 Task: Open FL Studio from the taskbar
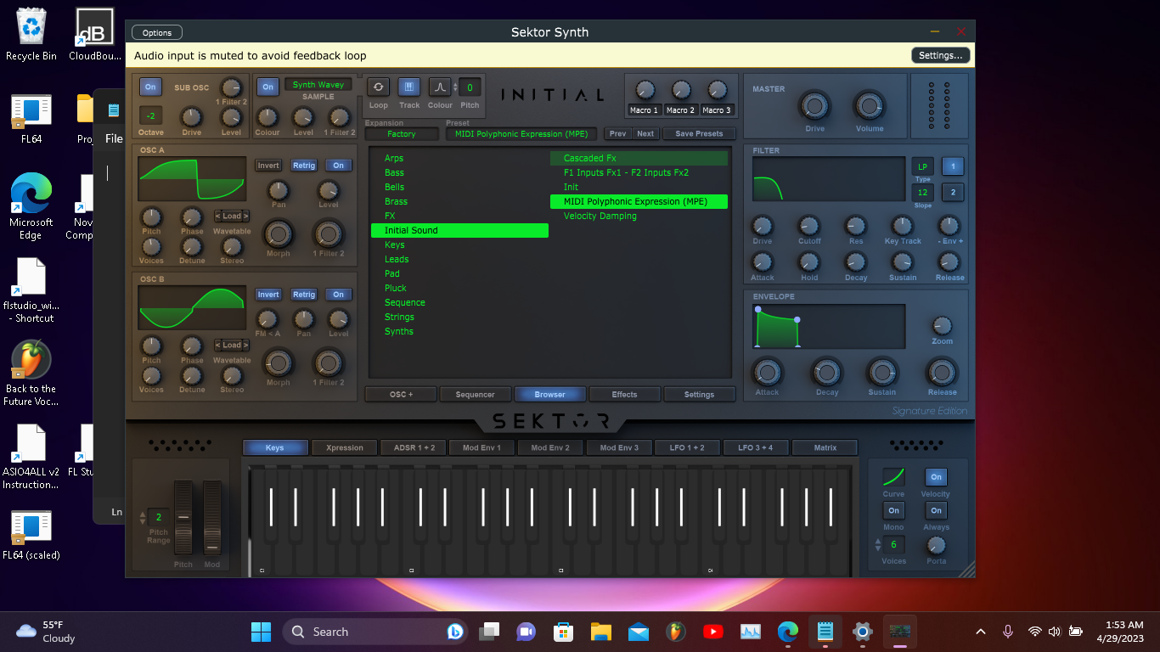coord(676,632)
